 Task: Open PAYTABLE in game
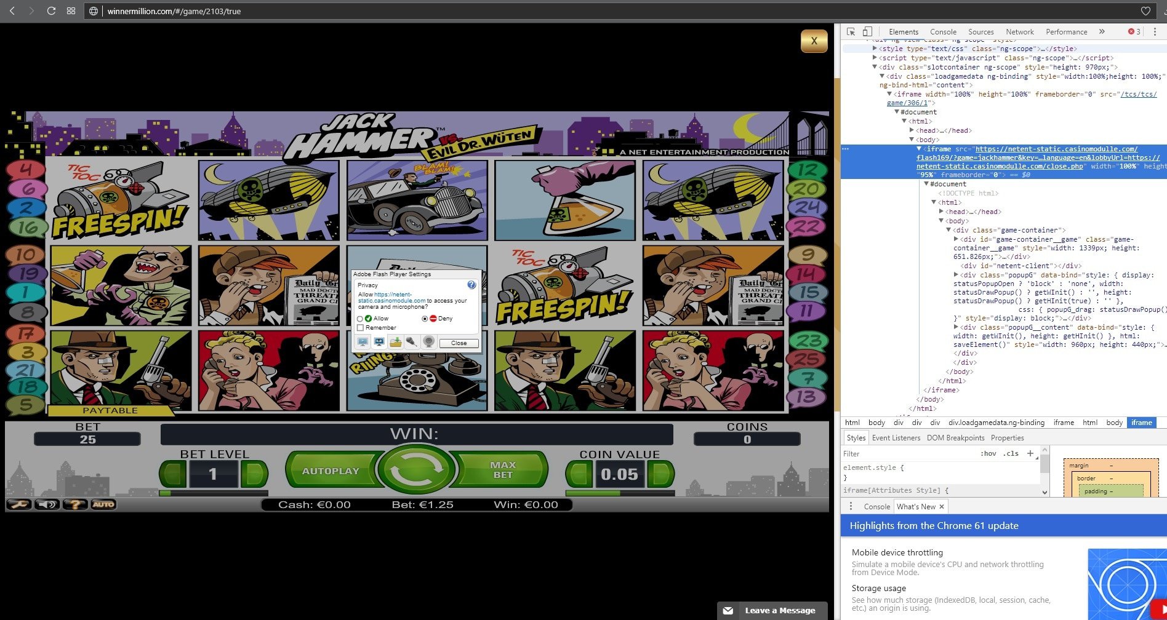coord(110,410)
